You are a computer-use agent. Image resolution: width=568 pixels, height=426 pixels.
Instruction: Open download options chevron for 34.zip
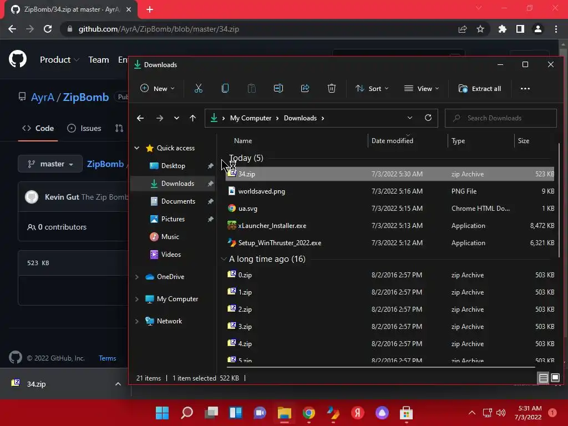[x=118, y=384]
